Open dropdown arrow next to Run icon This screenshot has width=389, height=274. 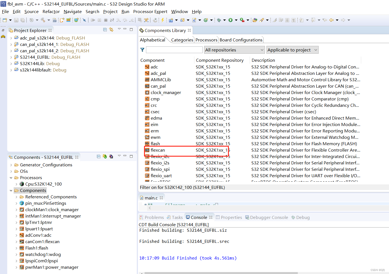point(236,20)
